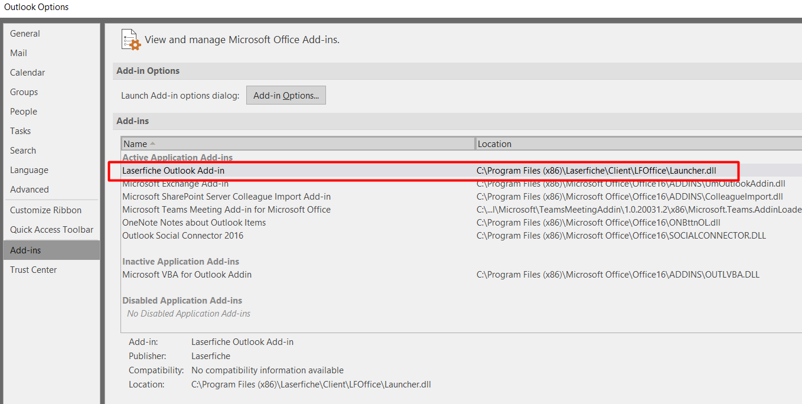Click the Add-in name in details area
This screenshot has width=802, height=404.
point(242,342)
